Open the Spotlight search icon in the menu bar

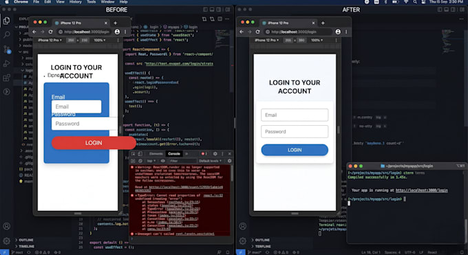[x=415, y=2]
